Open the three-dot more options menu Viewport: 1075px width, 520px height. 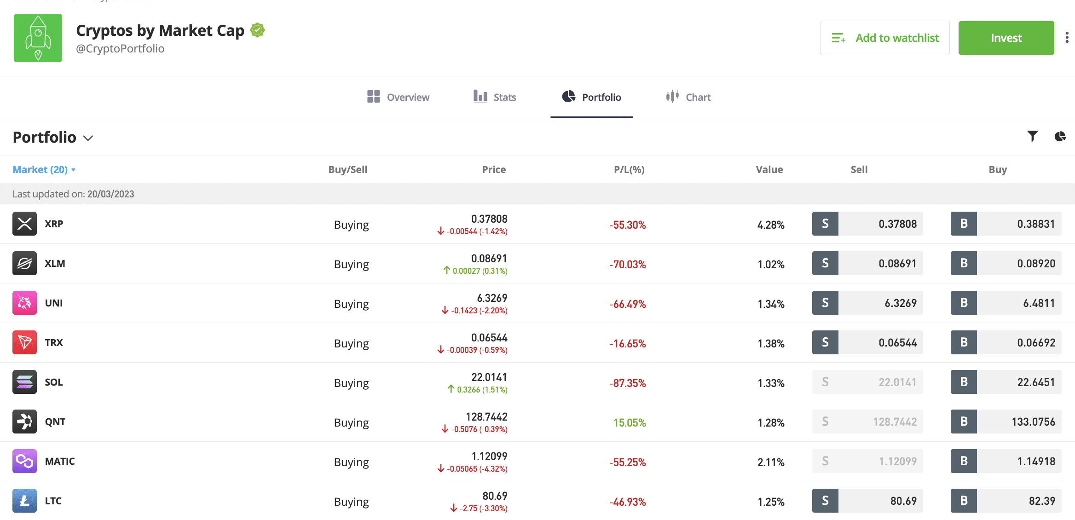coord(1067,38)
